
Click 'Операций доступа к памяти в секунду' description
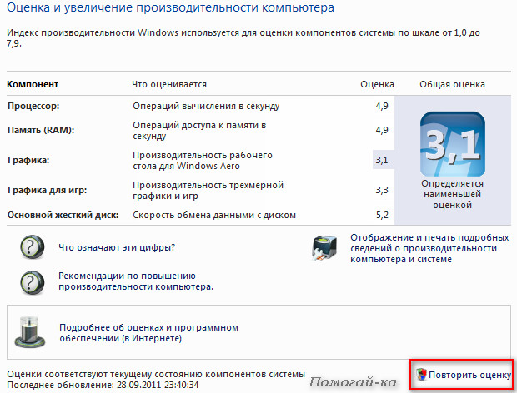point(199,131)
